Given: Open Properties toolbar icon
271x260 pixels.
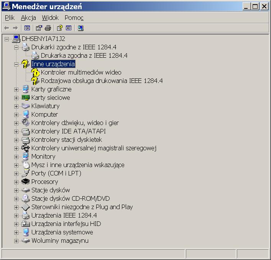Looking at the screenshot, I should [39, 28].
